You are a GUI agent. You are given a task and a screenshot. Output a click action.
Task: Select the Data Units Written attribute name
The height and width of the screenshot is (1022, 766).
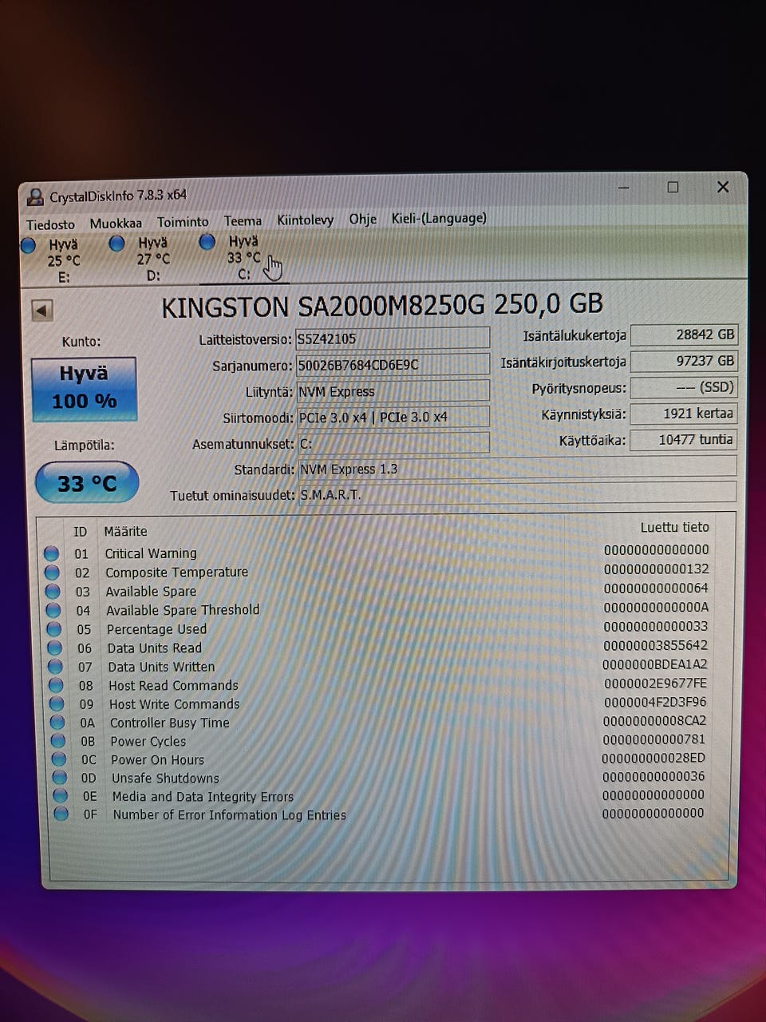[x=161, y=667]
